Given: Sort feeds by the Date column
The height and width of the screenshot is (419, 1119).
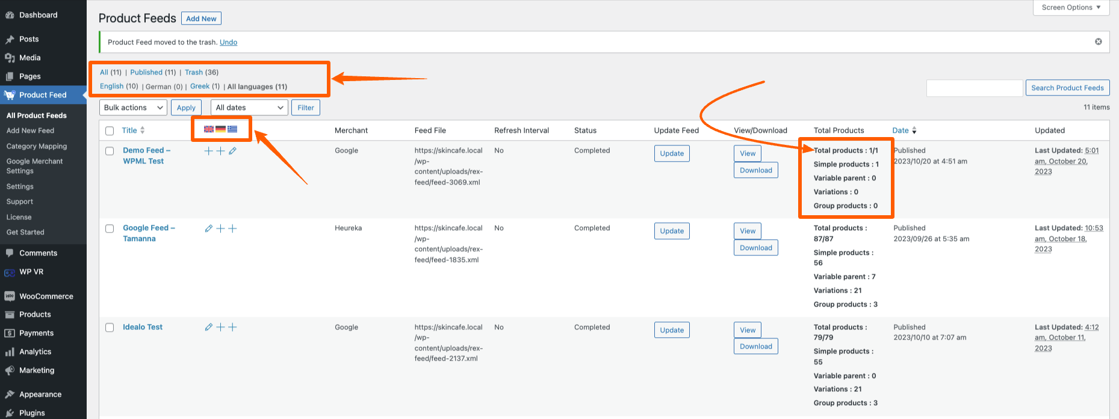Looking at the screenshot, I should (x=904, y=130).
